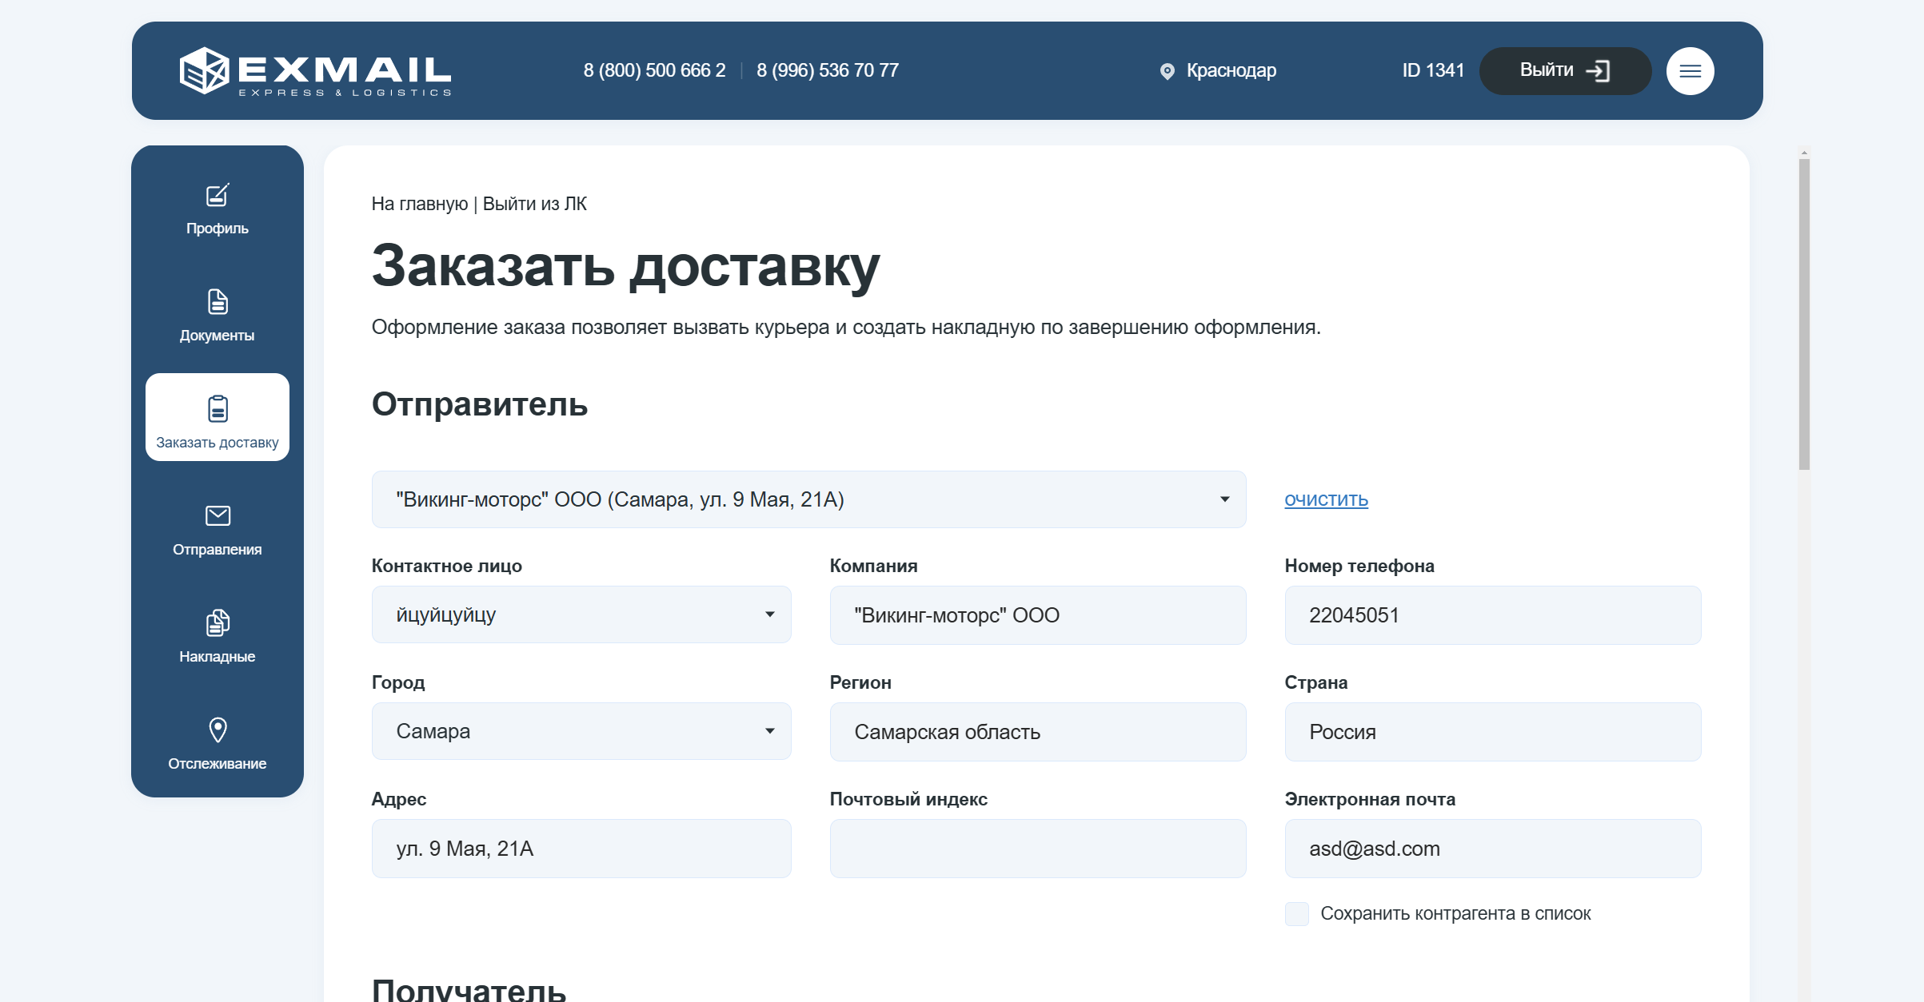Screen dimensions: 1924x1002
Task: Focus the Почтовый индекс input field
Action: pos(1037,849)
